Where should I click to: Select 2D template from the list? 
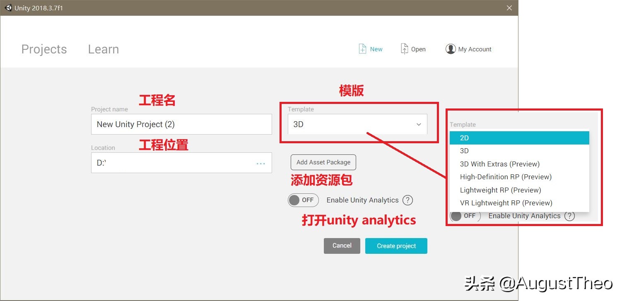(519, 138)
